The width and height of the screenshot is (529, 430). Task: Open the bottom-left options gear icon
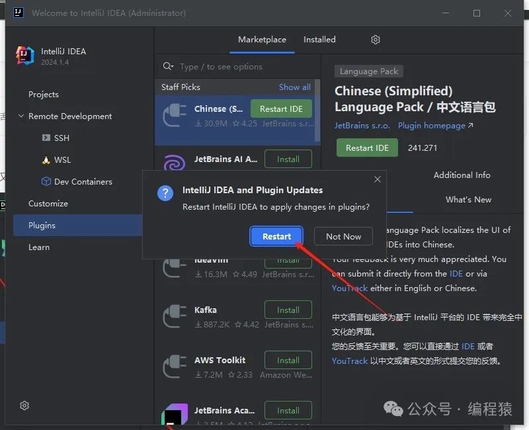point(24,406)
